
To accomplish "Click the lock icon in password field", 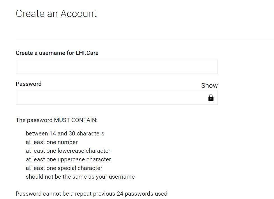I will (x=211, y=98).
